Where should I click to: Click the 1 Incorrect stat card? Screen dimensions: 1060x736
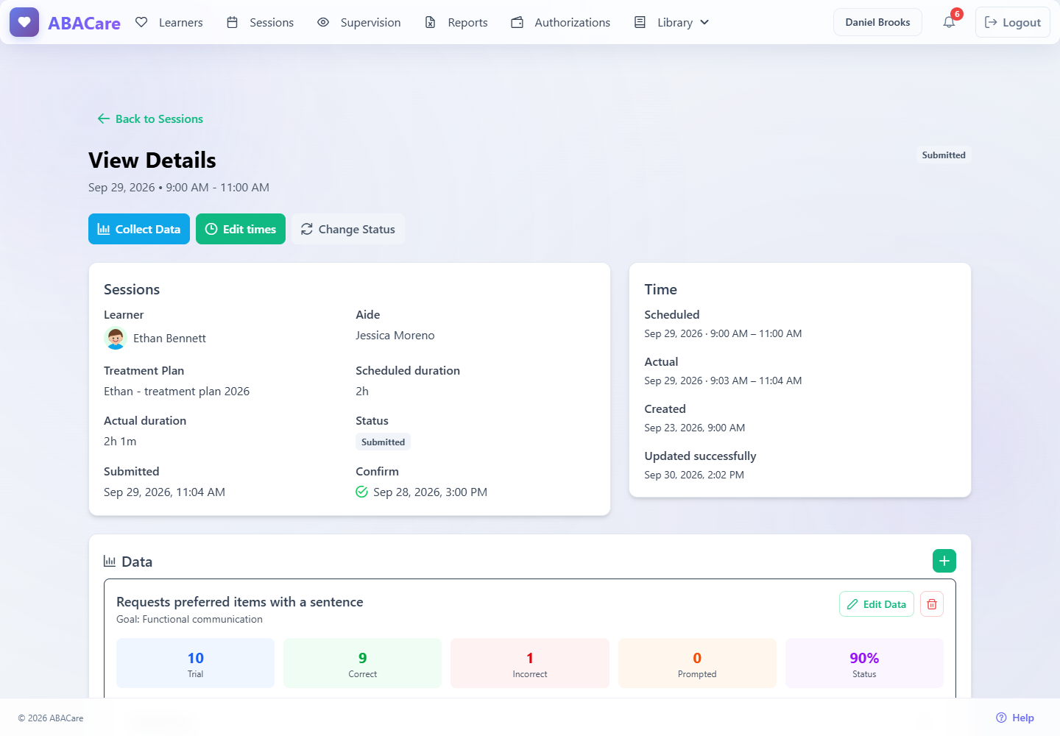tap(530, 663)
